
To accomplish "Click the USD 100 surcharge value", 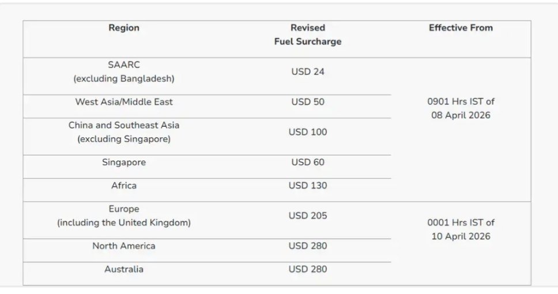I will click(308, 132).
